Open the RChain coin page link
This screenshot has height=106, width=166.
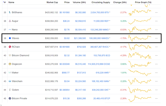(16, 47)
